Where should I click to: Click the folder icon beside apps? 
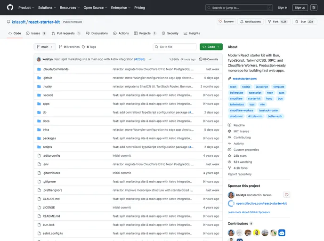(x=39, y=104)
